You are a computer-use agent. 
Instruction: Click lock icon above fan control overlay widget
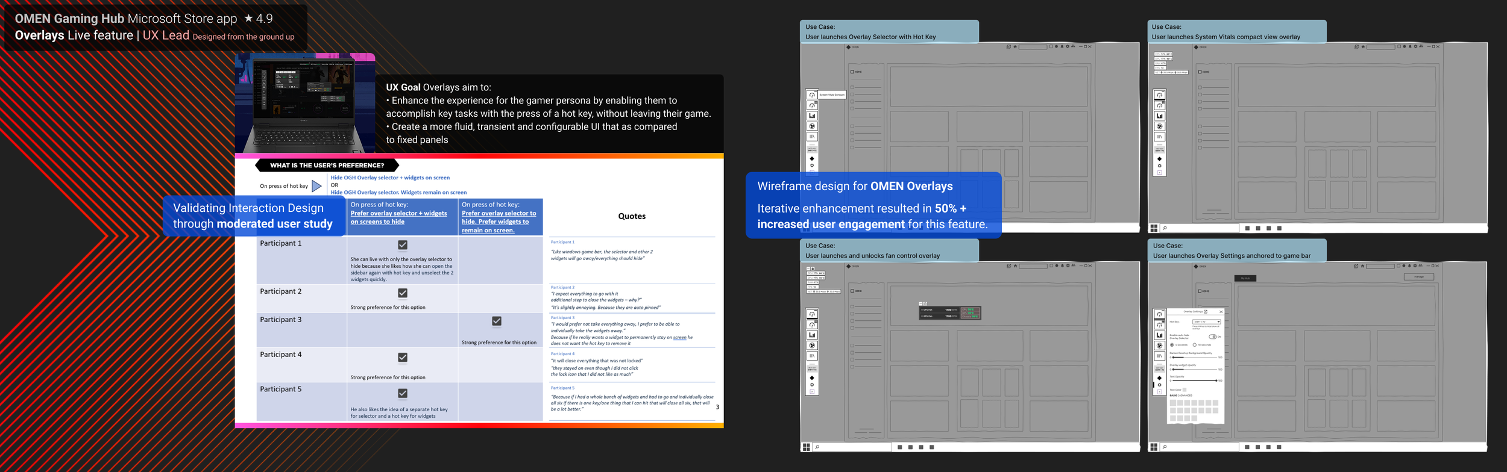click(x=925, y=303)
